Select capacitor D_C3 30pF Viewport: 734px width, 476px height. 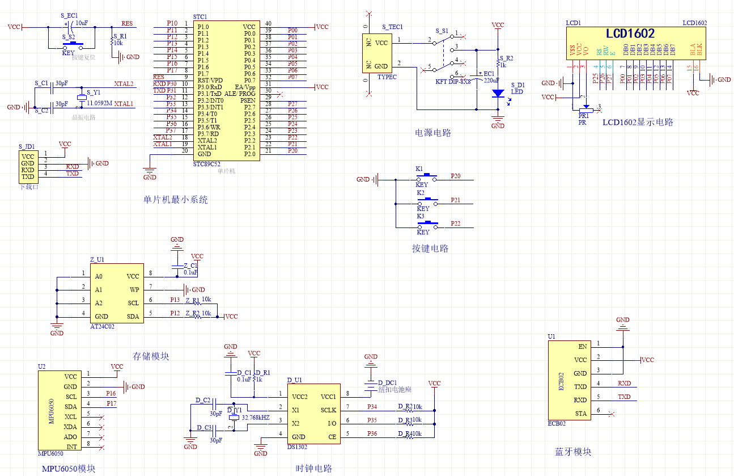[x=214, y=431]
